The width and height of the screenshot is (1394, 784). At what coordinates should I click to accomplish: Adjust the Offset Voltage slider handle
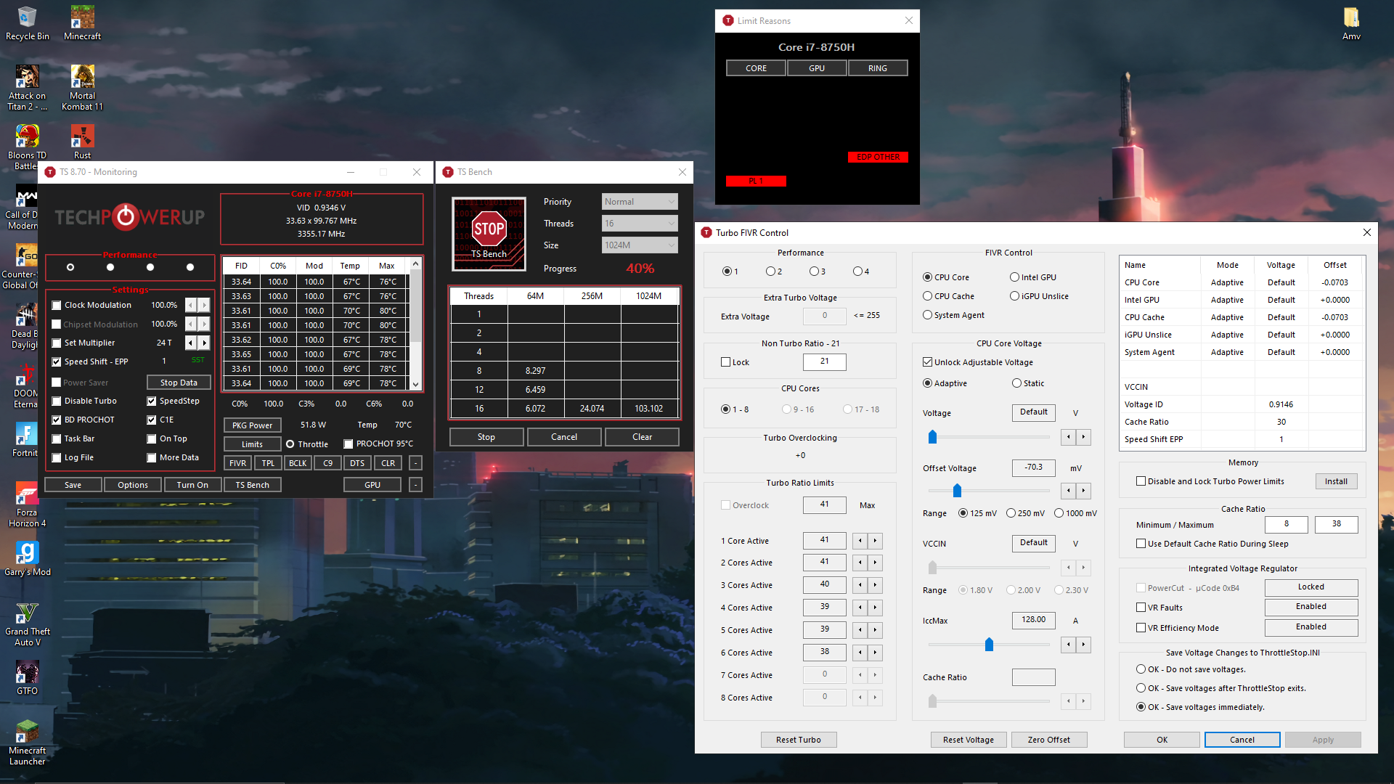click(957, 491)
